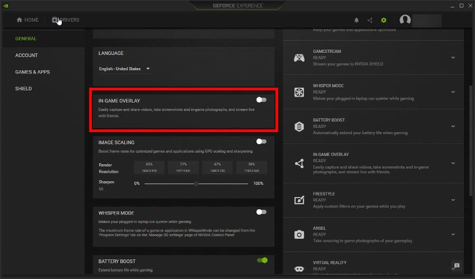Click the right panel vertical scrollbar
Screen dimensions: 475x279
coord(470,140)
